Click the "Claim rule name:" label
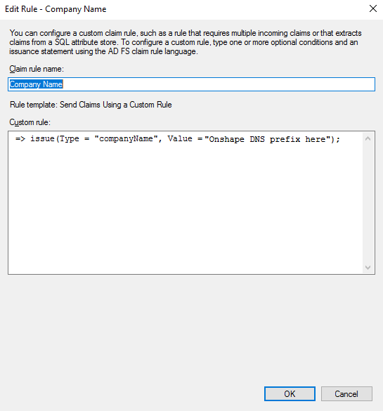The width and height of the screenshot is (383, 411). point(37,69)
